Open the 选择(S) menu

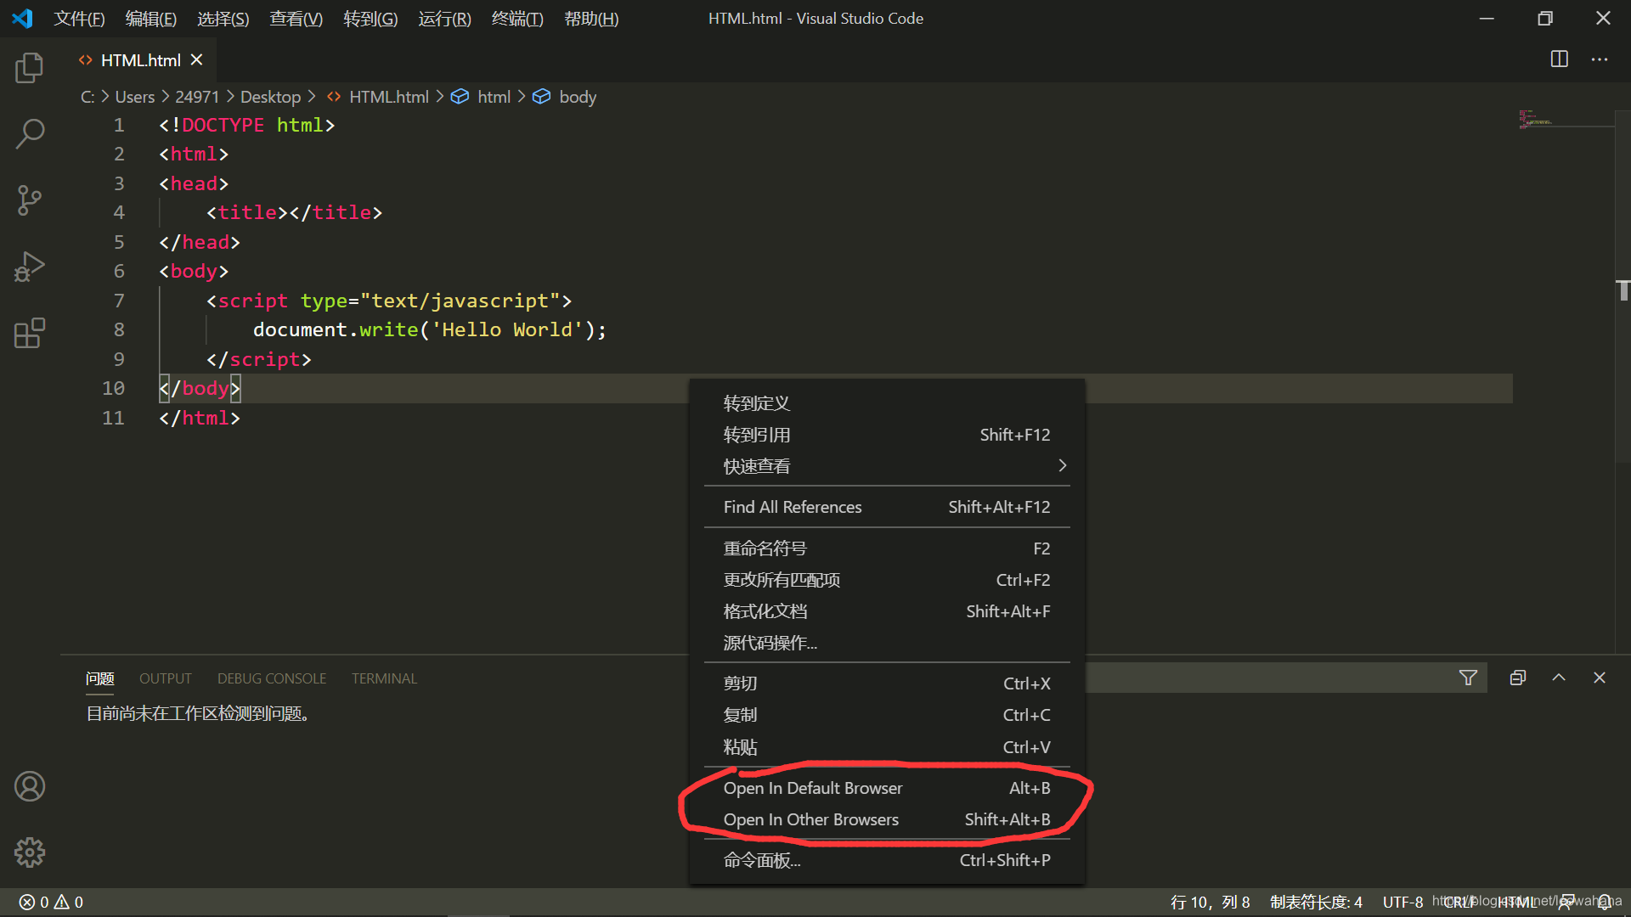pos(223,19)
